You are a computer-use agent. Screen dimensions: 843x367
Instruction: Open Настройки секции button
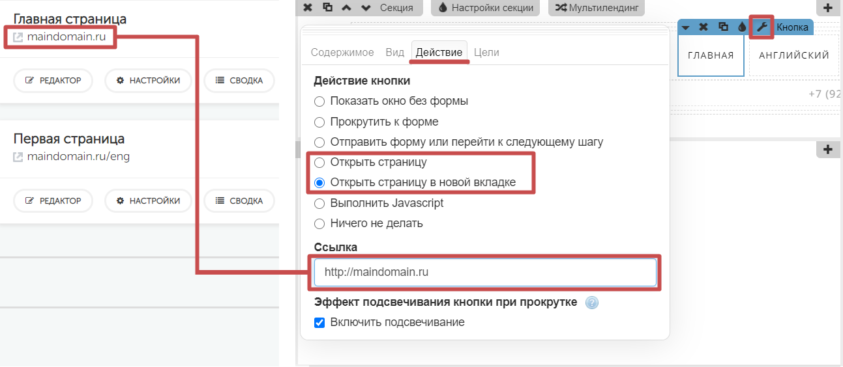click(x=486, y=8)
